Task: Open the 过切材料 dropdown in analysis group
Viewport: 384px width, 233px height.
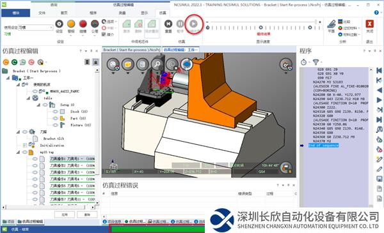Action: click(358, 28)
